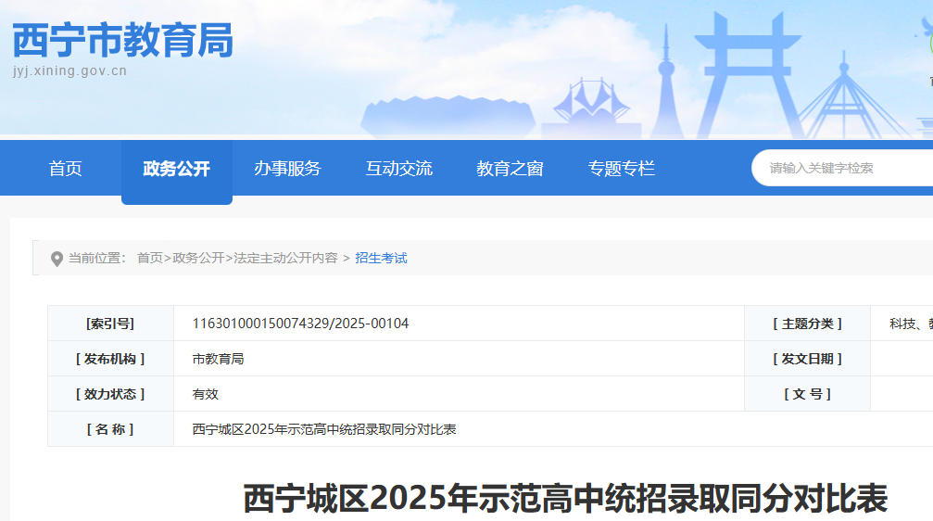Click the jyj.xining.gov.cn address under the logo
Image resolution: width=933 pixels, height=521 pixels.
70,71
